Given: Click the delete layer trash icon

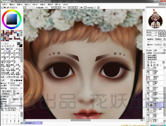Looking at the screenshot, I should pyautogui.click(x=157, y=65).
